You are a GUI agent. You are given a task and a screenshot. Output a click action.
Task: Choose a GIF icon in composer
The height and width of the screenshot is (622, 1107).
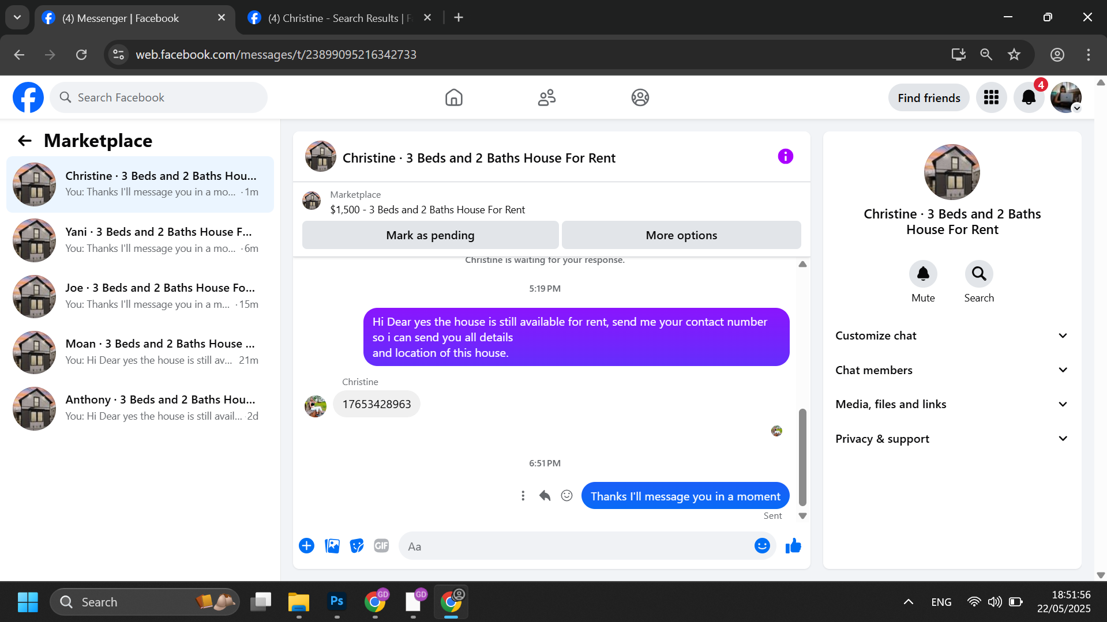click(381, 545)
